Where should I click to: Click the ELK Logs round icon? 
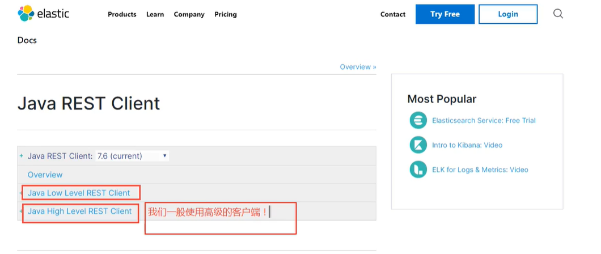click(418, 170)
